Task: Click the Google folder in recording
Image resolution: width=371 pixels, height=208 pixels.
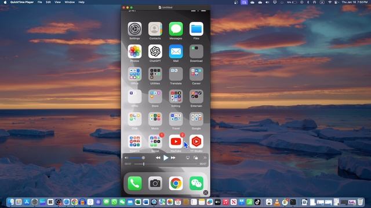Action: point(197,119)
